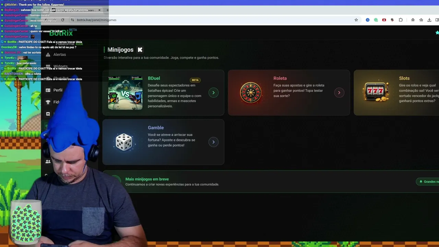The height and width of the screenshot is (247, 439).
Task: Click the "Mais minijogos em breve" text
Action: click(x=147, y=179)
